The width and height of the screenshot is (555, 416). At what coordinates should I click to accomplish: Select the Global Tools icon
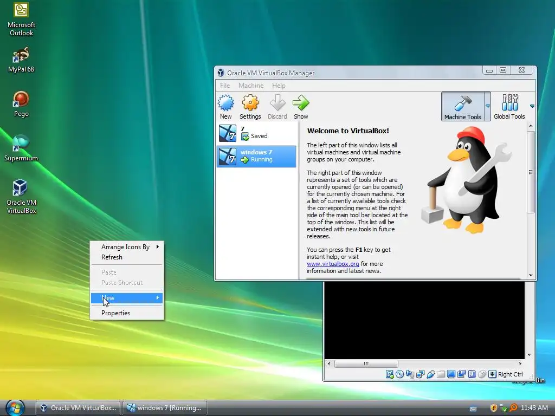pos(509,107)
